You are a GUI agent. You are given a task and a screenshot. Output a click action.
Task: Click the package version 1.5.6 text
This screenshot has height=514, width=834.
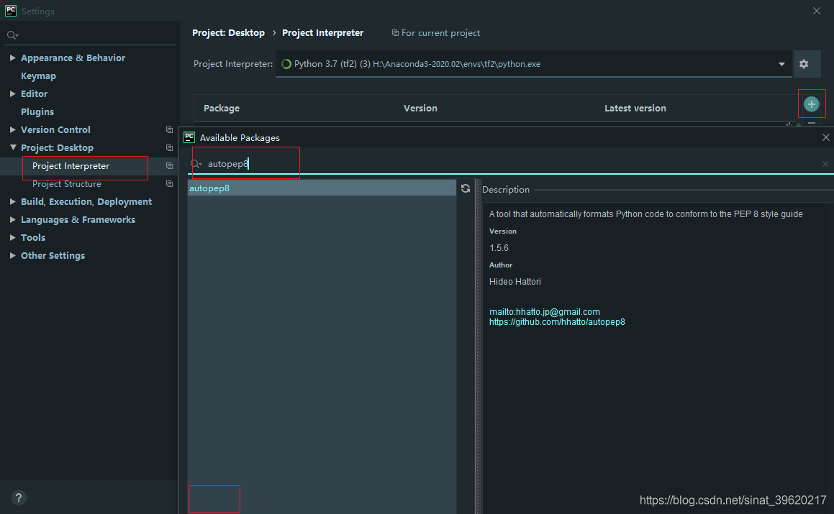click(499, 248)
